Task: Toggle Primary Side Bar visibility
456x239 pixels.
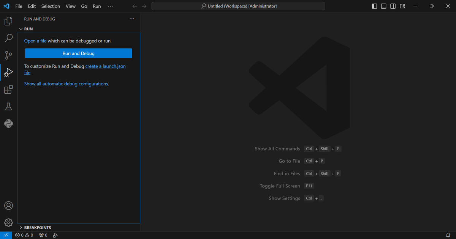Action: pos(374,6)
